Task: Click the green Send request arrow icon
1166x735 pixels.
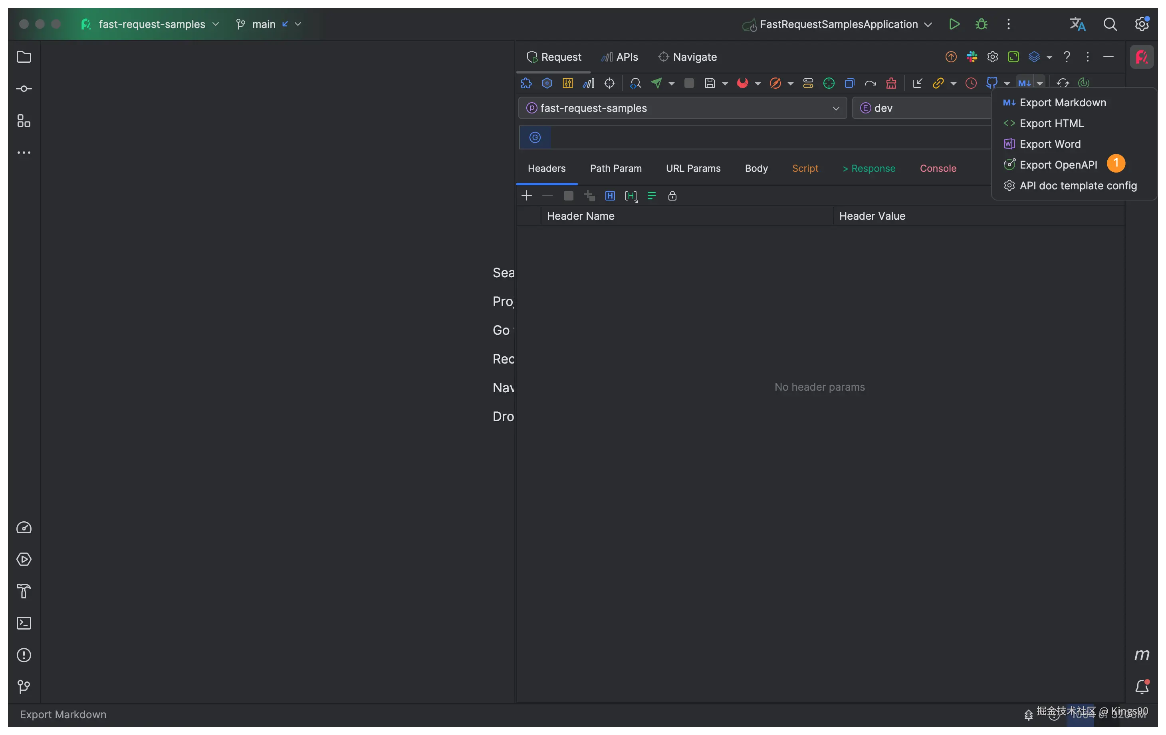Action: point(656,83)
